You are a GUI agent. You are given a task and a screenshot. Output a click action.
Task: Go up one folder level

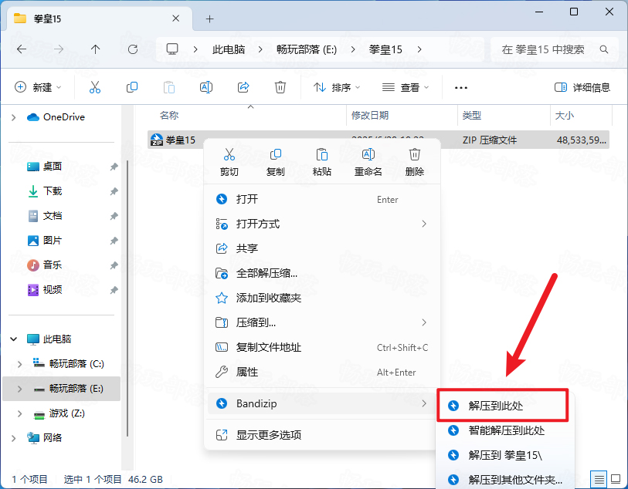(95, 49)
